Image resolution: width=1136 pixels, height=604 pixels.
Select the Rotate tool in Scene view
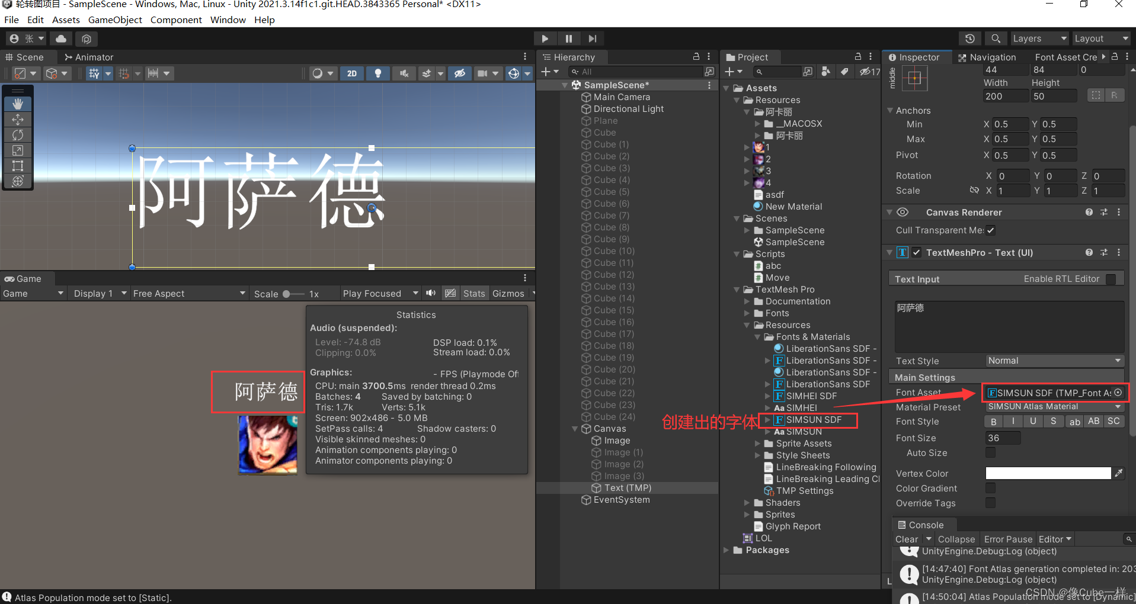[x=18, y=135]
